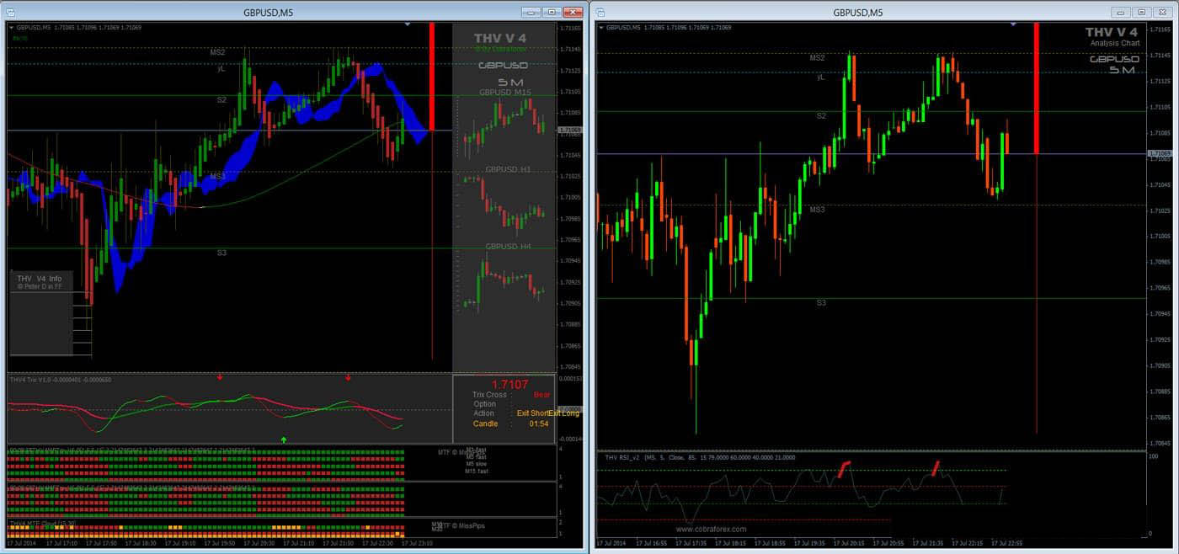This screenshot has width=1179, height=554.
Task: Click the green up arrow in Trix panel
Action: click(x=284, y=439)
